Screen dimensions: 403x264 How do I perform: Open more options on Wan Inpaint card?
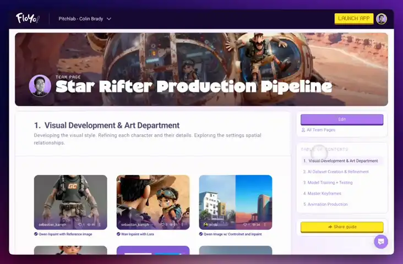point(182,224)
